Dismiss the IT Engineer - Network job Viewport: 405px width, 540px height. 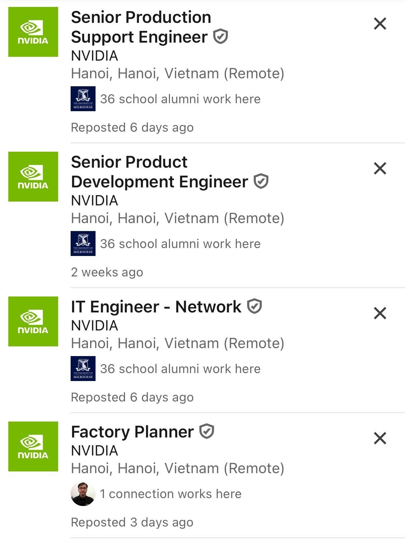pyautogui.click(x=380, y=312)
